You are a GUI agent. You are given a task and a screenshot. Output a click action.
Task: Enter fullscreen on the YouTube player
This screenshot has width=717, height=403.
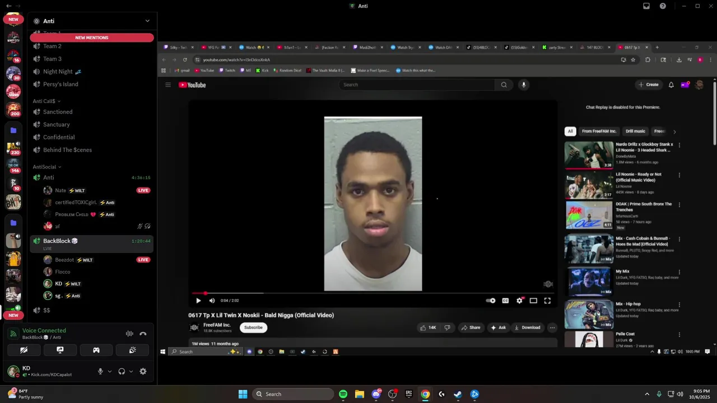tap(547, 301)
